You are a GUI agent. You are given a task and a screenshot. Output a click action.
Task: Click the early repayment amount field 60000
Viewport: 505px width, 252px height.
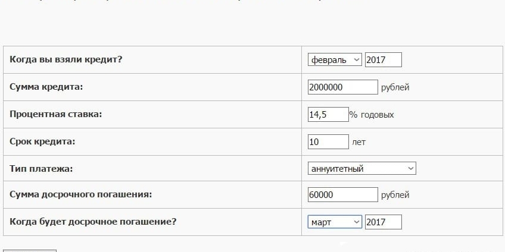click(342, 195)
